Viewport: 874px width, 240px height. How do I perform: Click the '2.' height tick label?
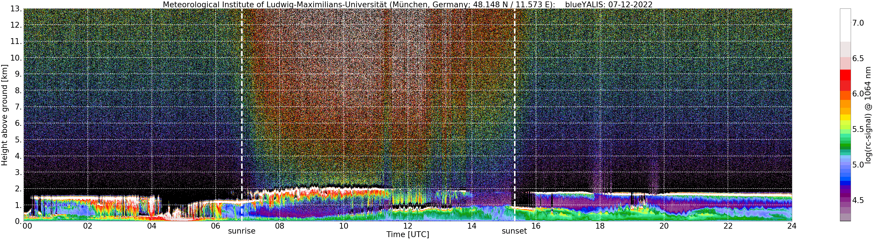coord(18,189)
